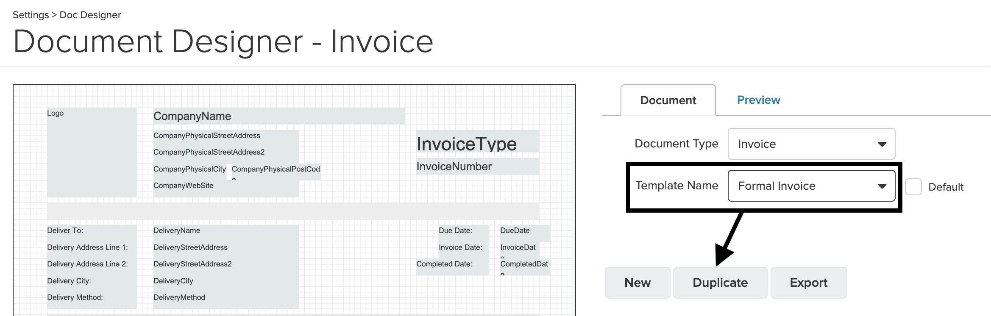Select the Document tab
Image resolution: width=991 pixels, height=316 pixels.
(x=668, y=100)
